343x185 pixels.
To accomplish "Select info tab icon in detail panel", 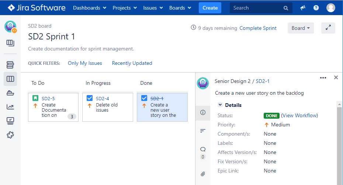I will coord(203,112).
